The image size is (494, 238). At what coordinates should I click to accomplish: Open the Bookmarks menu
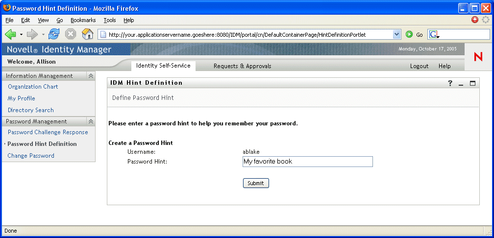pos(83,20)
